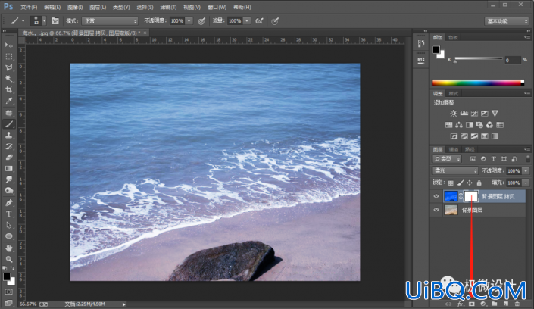Lock transparent pixels
Viewport: 534px width, 309px height.
coord(451,183)
